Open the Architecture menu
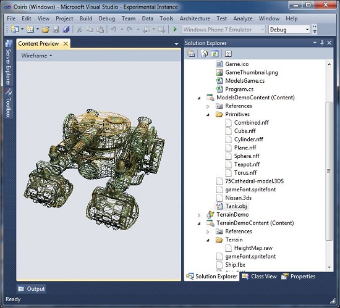340x308 pixels. point(195,19)
